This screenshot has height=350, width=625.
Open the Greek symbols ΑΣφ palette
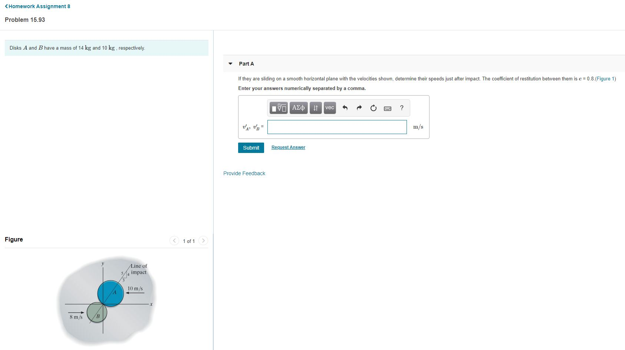(299, 108)
